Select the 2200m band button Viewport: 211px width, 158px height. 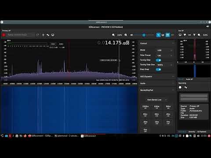tap(146, 107)
